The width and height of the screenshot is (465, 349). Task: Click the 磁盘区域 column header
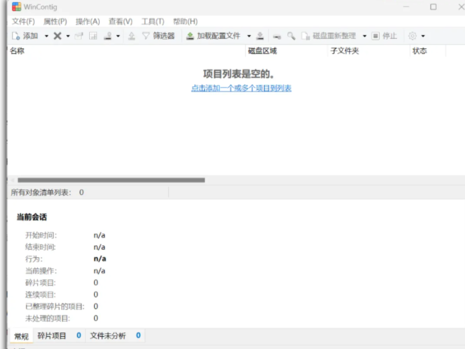(287, 51)
